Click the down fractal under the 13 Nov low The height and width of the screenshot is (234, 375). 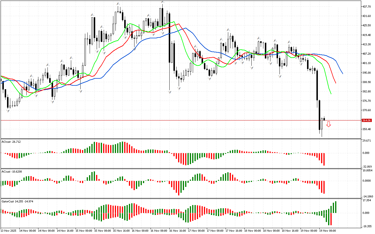click(8, 111)
